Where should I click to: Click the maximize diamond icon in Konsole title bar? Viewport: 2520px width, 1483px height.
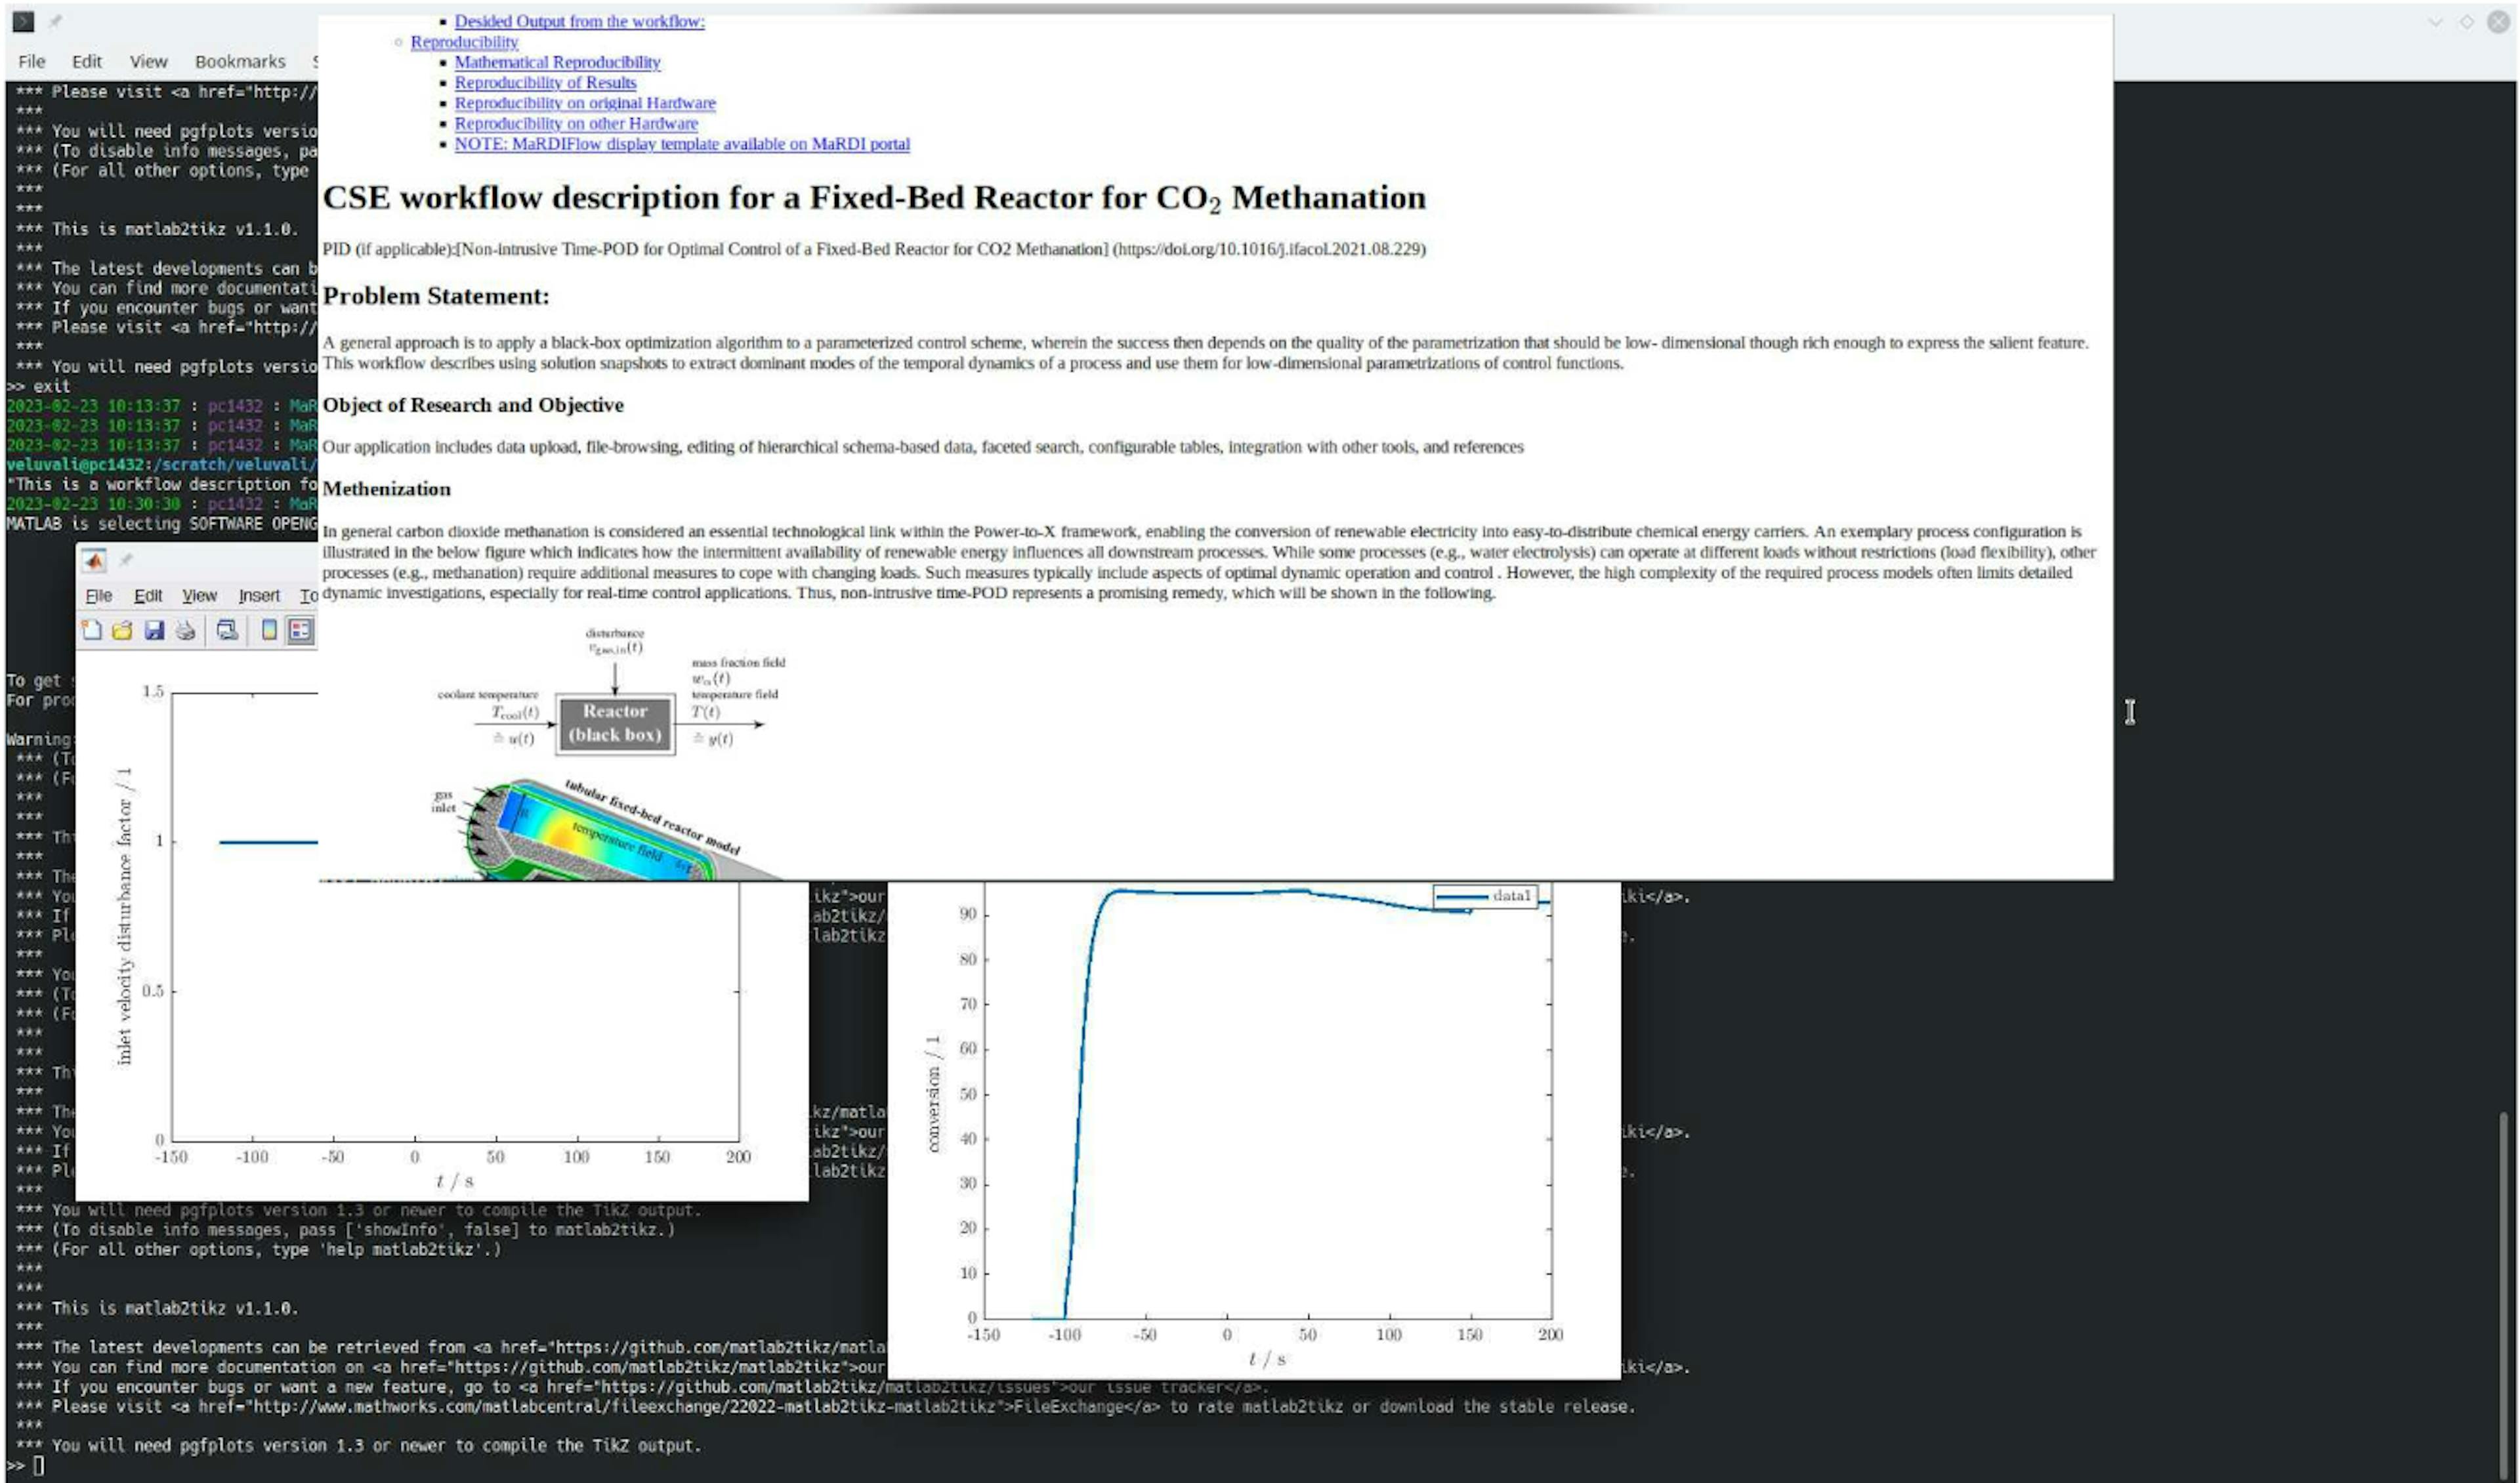tap(2467, 22)
